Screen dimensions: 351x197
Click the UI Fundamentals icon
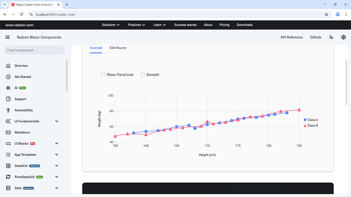8,121
